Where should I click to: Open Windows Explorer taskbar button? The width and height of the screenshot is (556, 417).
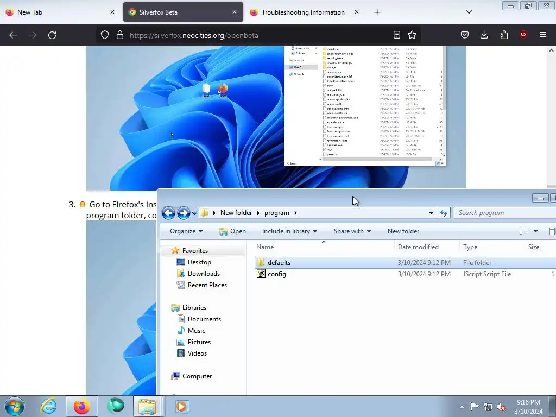coord(147,406)
